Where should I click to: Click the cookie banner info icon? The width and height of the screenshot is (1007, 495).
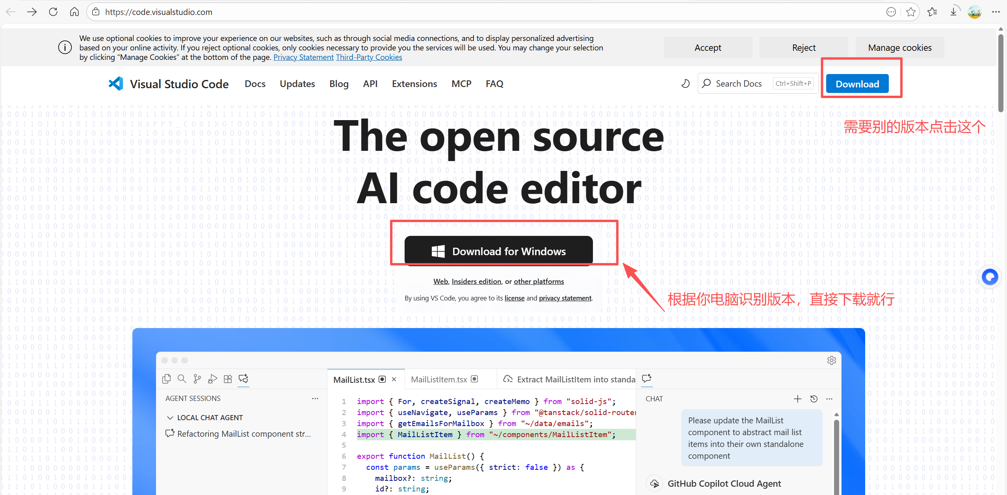pyautogui.click(x=65, y=48)
